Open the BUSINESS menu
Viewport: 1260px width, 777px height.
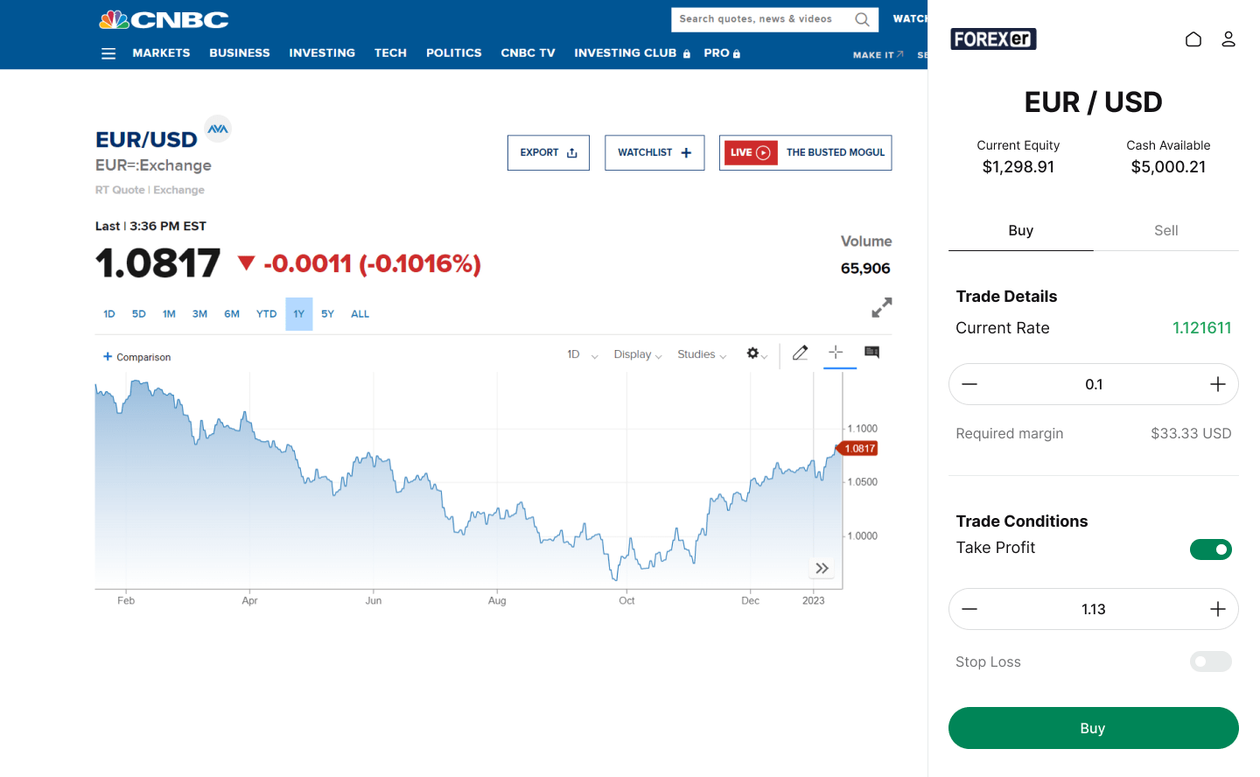[240, 53]
